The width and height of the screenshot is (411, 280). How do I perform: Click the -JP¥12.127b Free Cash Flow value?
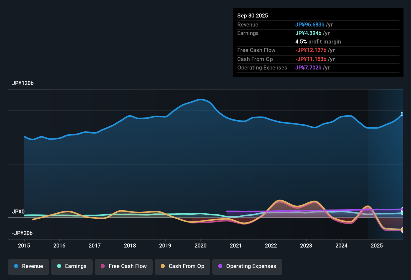pos(311,50)
